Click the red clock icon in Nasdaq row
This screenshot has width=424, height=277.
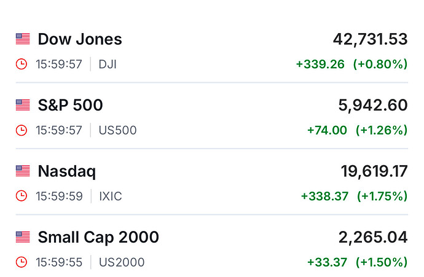pyautogui.click(x=22, y=196)
